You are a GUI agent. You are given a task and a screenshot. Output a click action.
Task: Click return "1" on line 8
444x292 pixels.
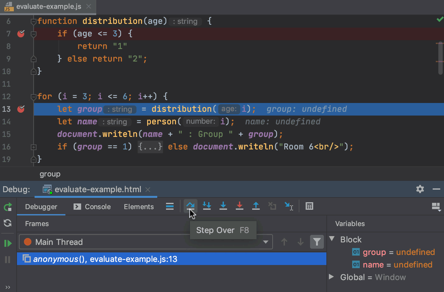(102, 46)
